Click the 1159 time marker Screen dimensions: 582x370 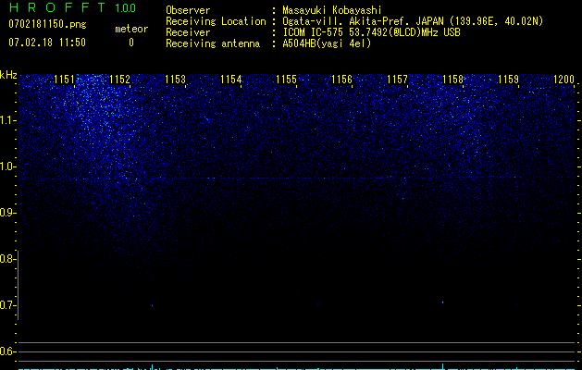click(508, 79)
